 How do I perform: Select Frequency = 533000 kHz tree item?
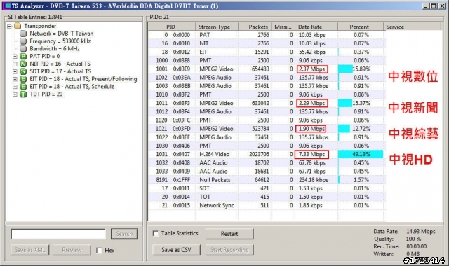(x=60, y=41)
